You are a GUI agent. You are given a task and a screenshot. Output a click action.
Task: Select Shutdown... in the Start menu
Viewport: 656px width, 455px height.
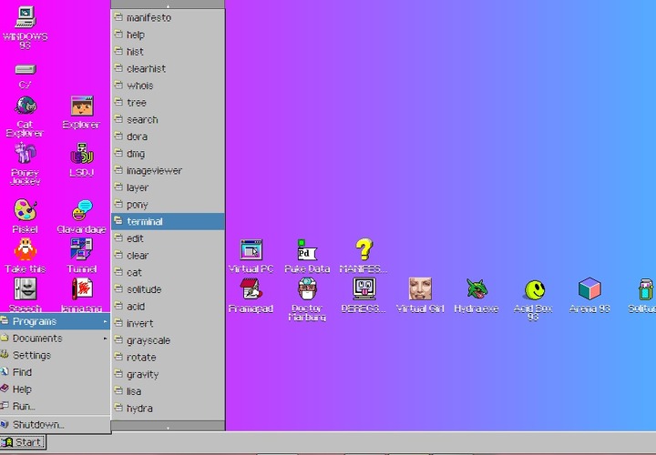tap(56, 425)
